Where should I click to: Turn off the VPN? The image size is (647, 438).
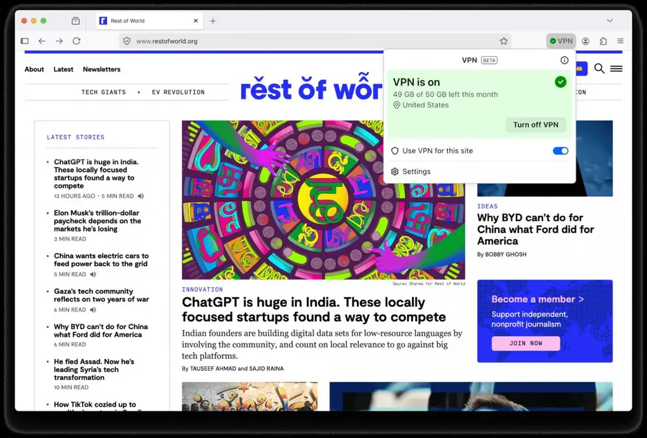point(536,124)
